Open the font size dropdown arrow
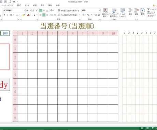Viewport: 157px width, 130px height. (30, 11)
